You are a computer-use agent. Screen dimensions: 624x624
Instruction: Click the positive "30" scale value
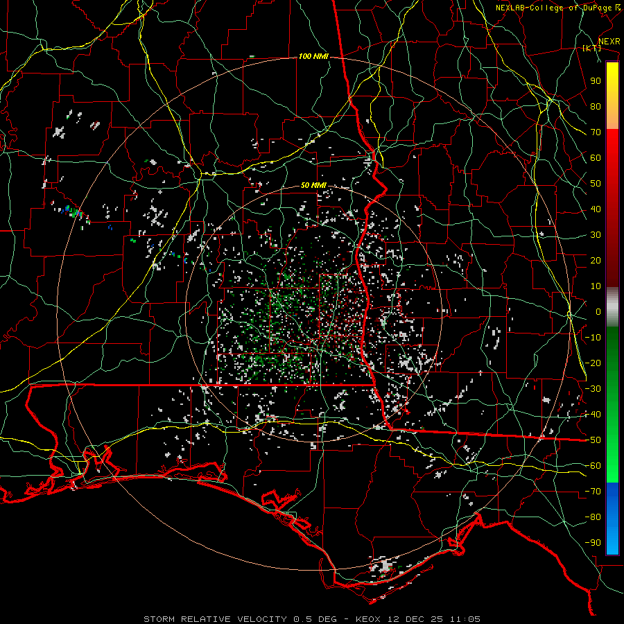(x=596, y=235)
